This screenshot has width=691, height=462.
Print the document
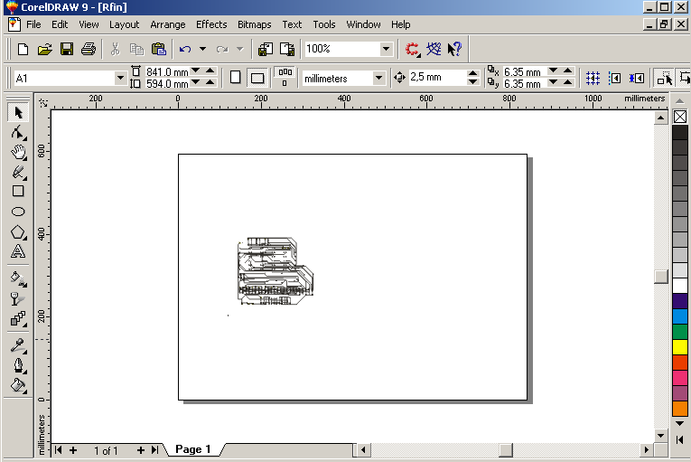point(89,49)
